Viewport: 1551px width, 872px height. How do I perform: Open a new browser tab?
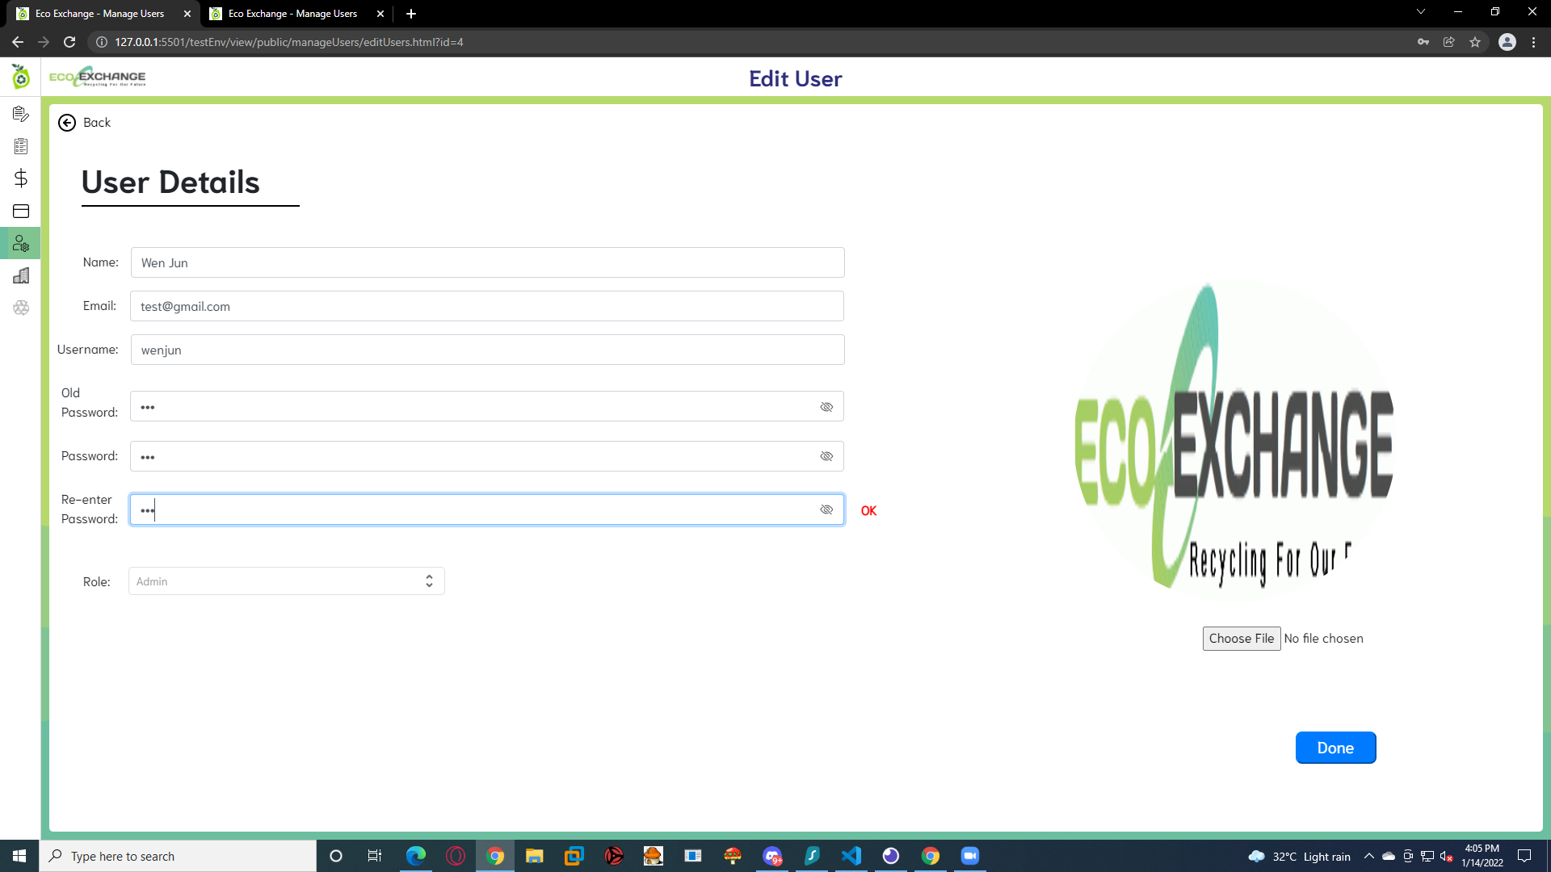411,14
